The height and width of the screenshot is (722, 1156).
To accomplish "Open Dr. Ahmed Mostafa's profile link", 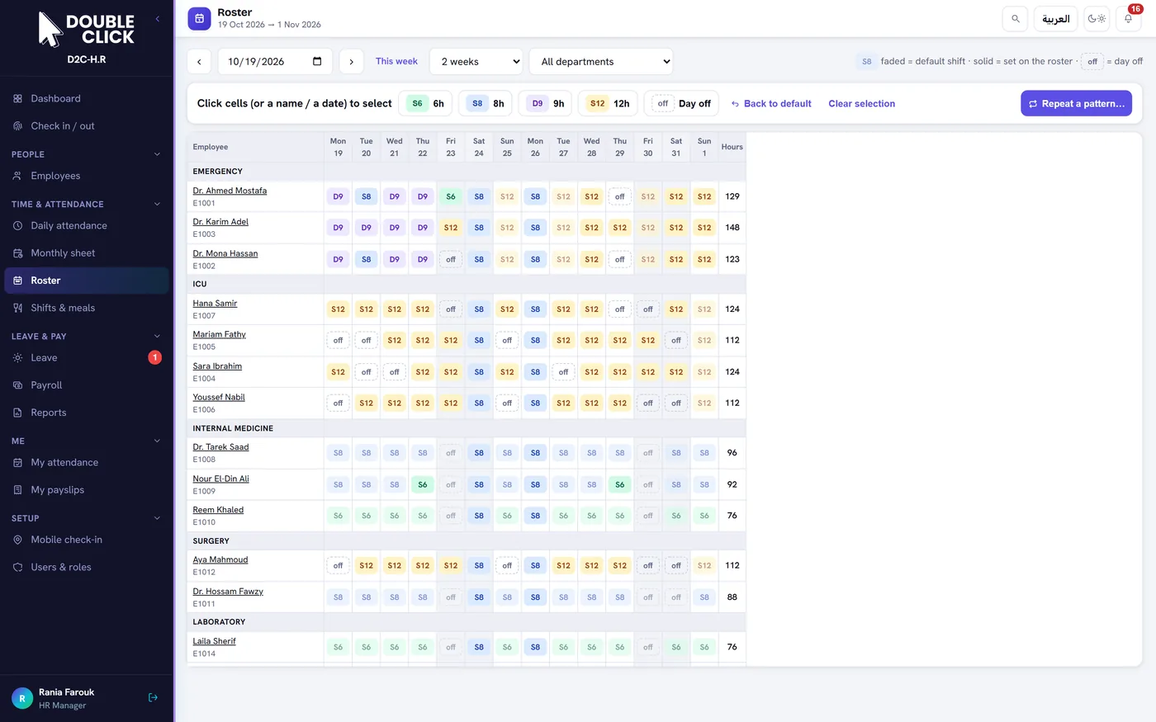I will (x=230, y=191).
